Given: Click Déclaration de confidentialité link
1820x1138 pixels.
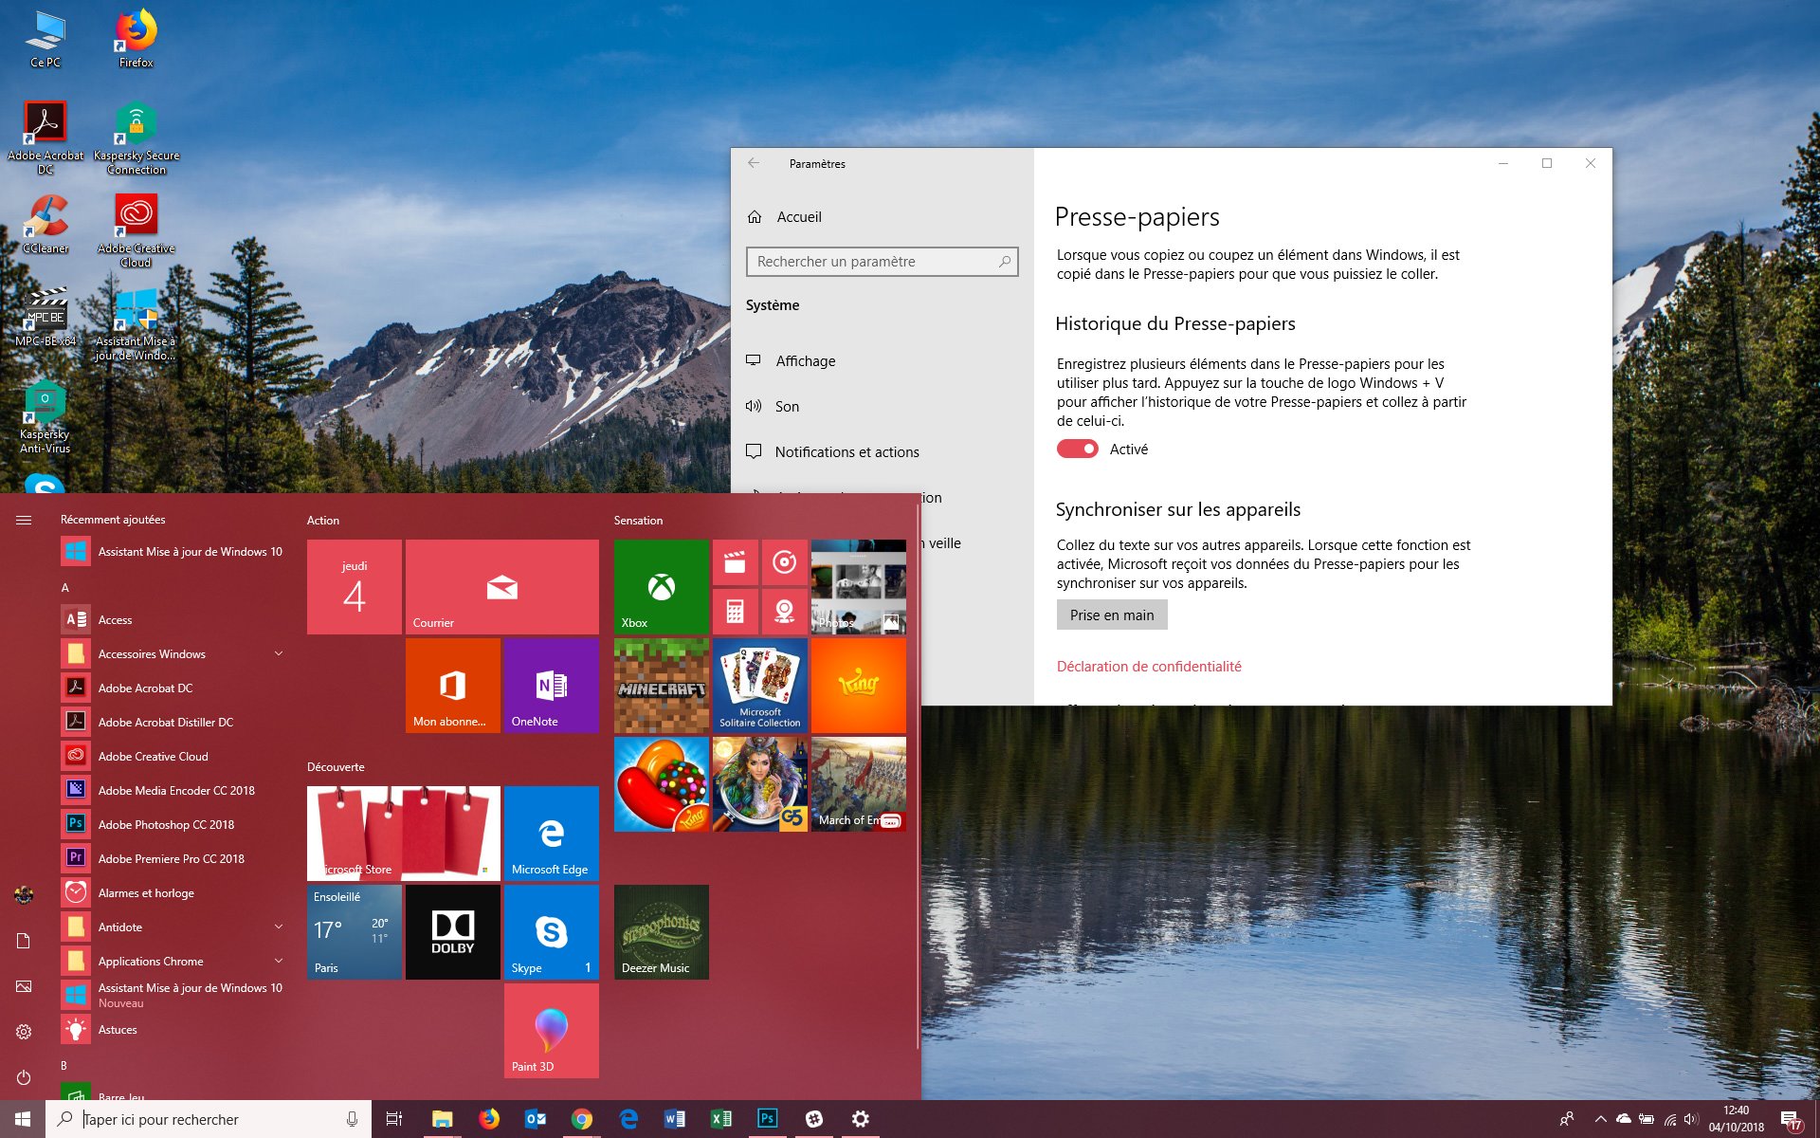Looking at the screenshot, I should [x=1147, y=666].
